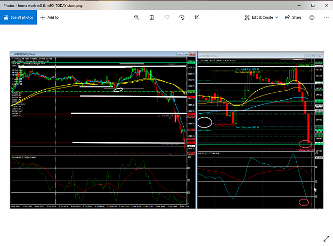Open the Edit & Create menu
The width and height of the screenshot is (333, 246).
pyautogui.click(x=261, y=18)
